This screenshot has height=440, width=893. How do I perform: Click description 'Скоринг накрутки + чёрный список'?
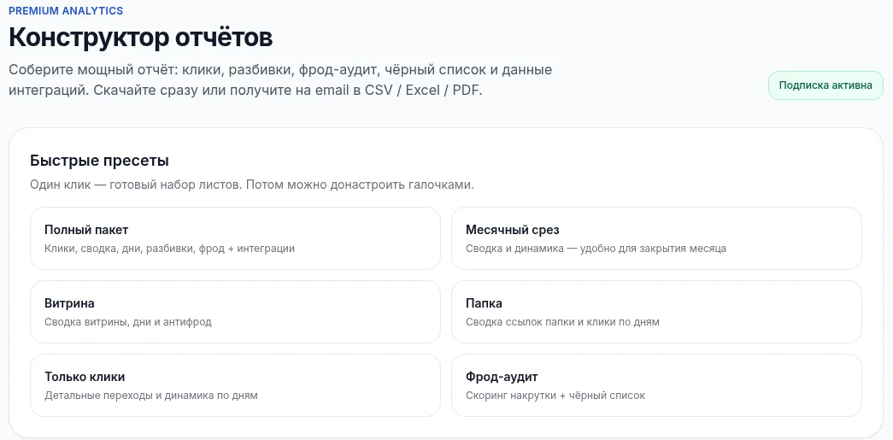click(x=555, y=396)
